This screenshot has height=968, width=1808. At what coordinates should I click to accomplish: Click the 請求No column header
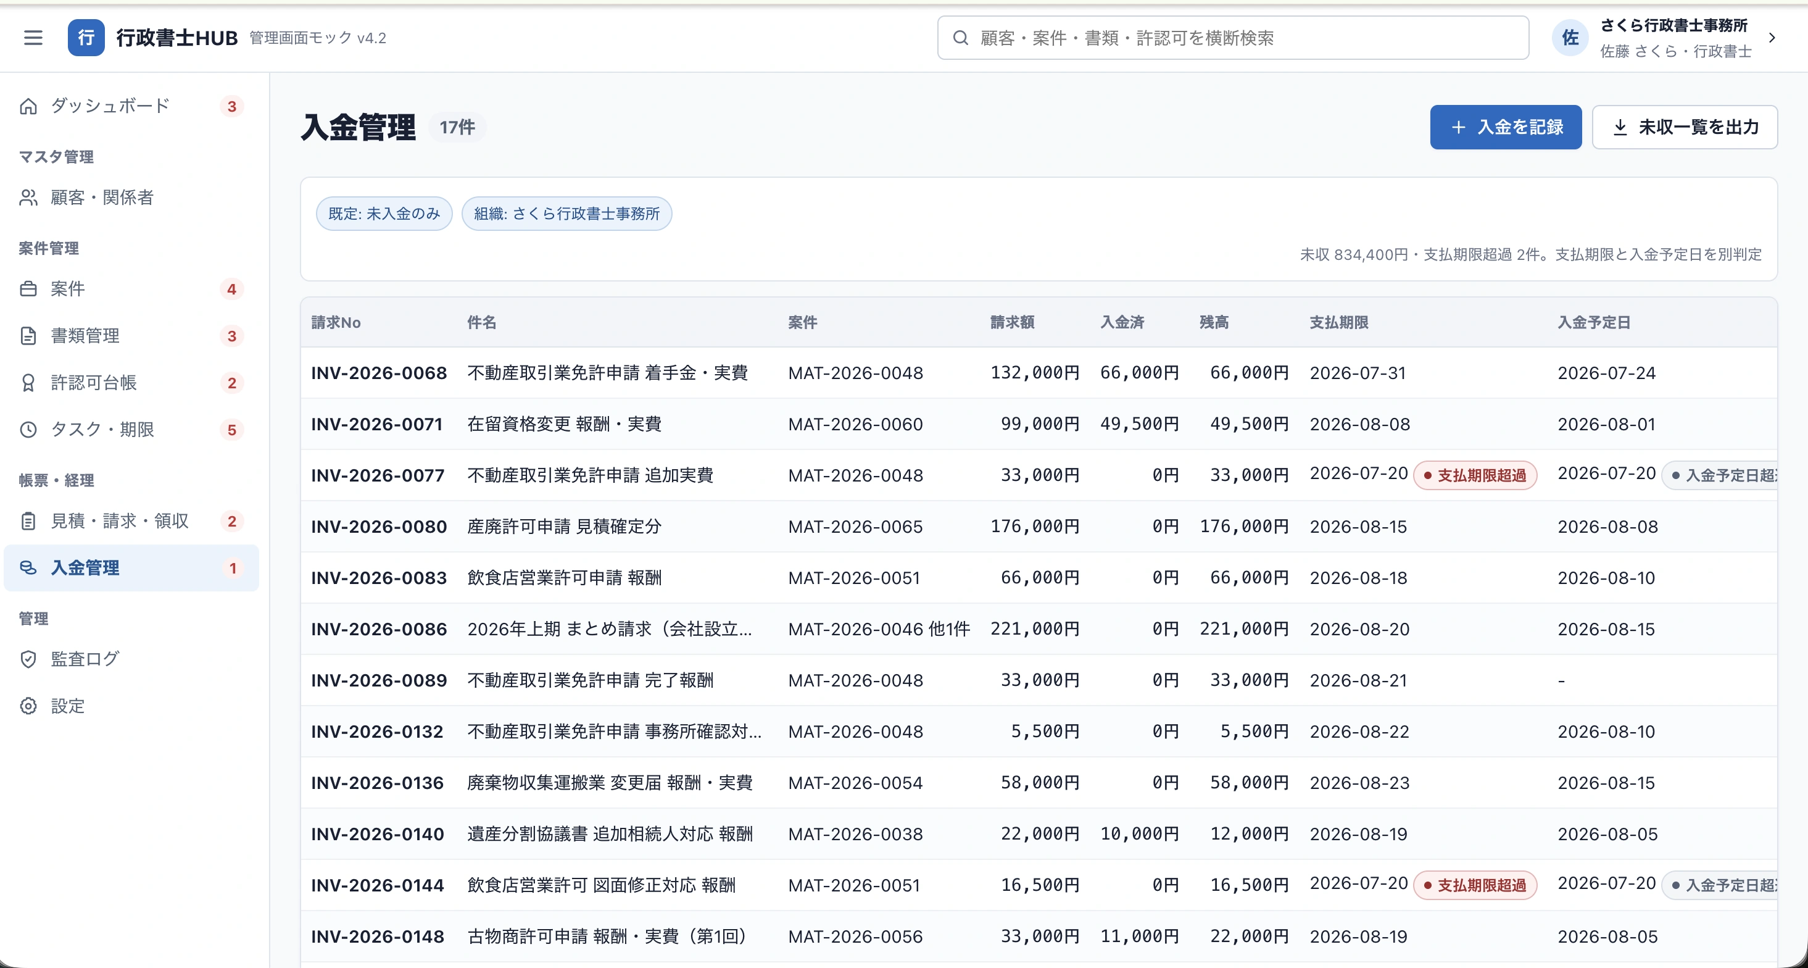pyautogui.click(x=336, y=322)
